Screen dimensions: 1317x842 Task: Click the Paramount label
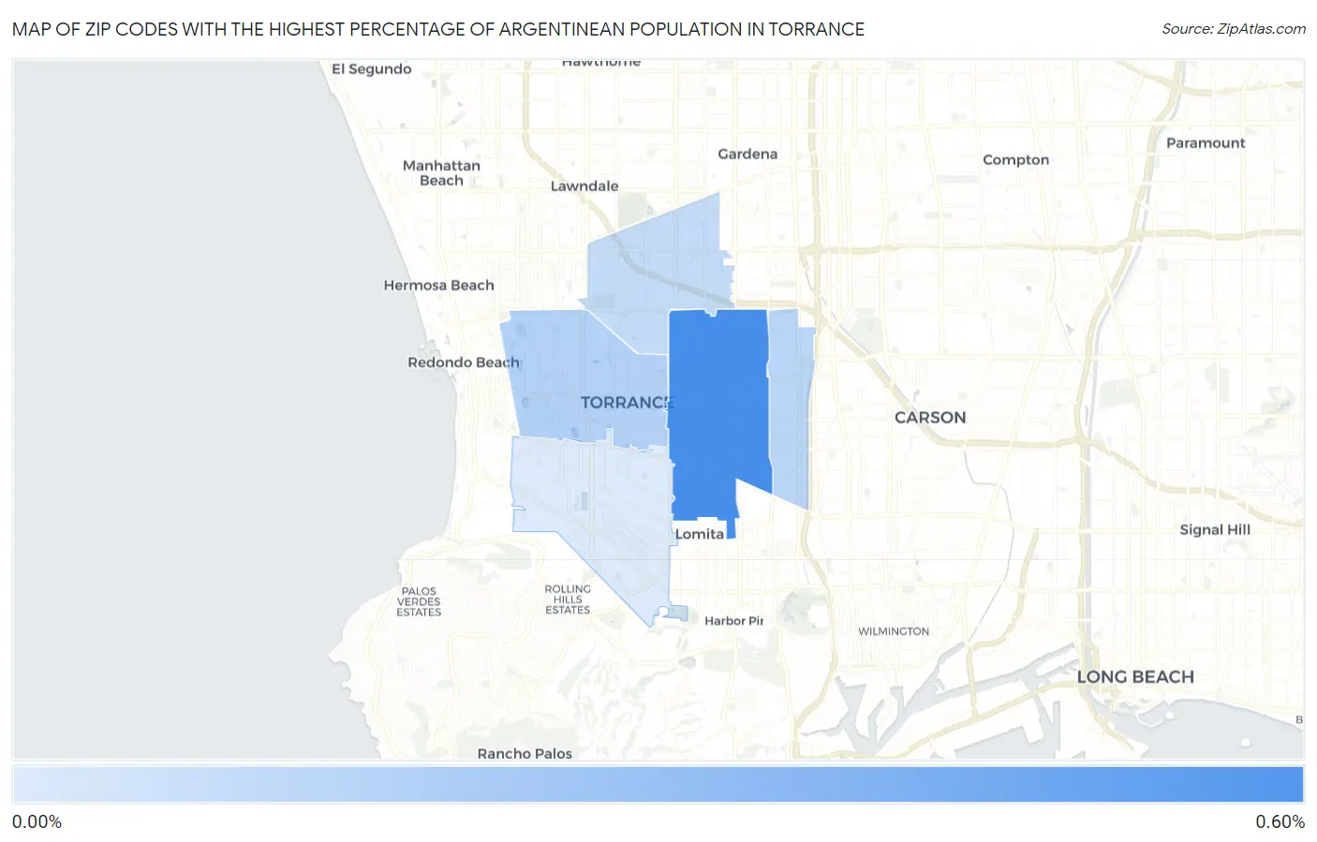pos(1206,143)
